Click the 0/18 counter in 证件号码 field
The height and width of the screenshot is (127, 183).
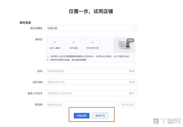click(x=132, y=82)
